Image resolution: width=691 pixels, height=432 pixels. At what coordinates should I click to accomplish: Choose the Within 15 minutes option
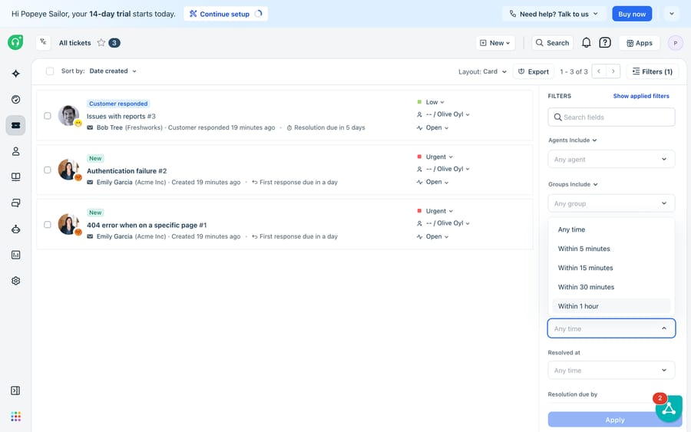pos(611,268)
